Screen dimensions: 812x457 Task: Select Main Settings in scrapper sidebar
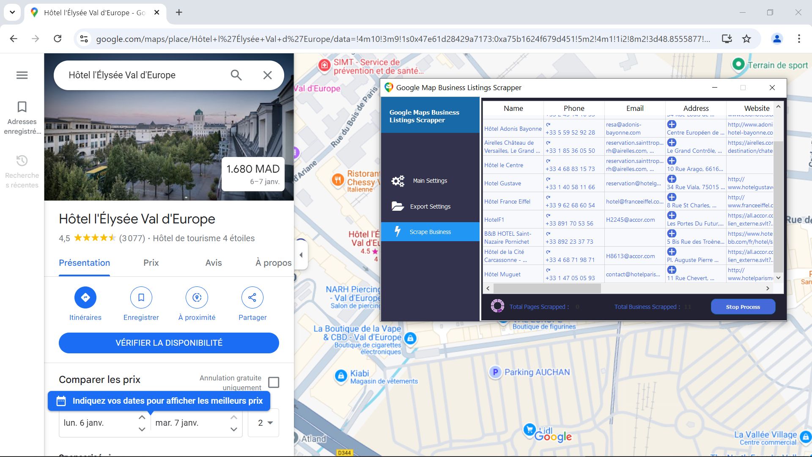pyautogui.click(x=430, y=181)
